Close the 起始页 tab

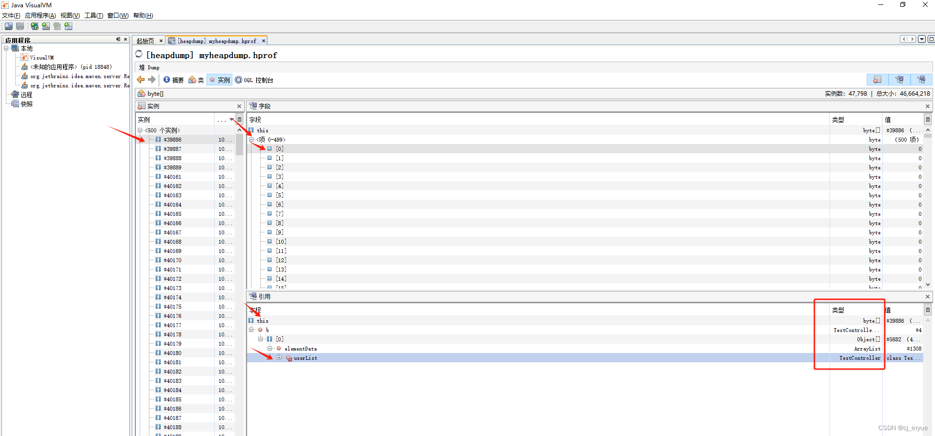161,41
